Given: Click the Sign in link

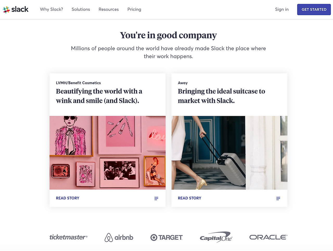Looking at the screenshot, I should pyautogui.click(x=282, y=9).
